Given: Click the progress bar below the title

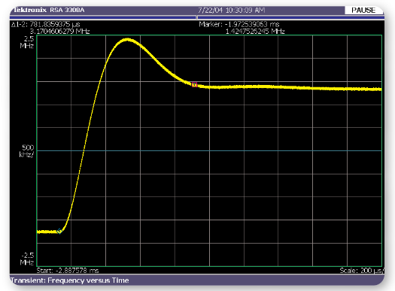Looking at the screenshot, I should pyautogui.click(x=197, y=17).
